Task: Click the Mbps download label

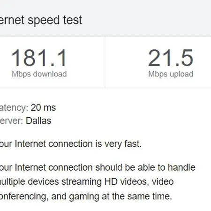Action: pos(39,74)
